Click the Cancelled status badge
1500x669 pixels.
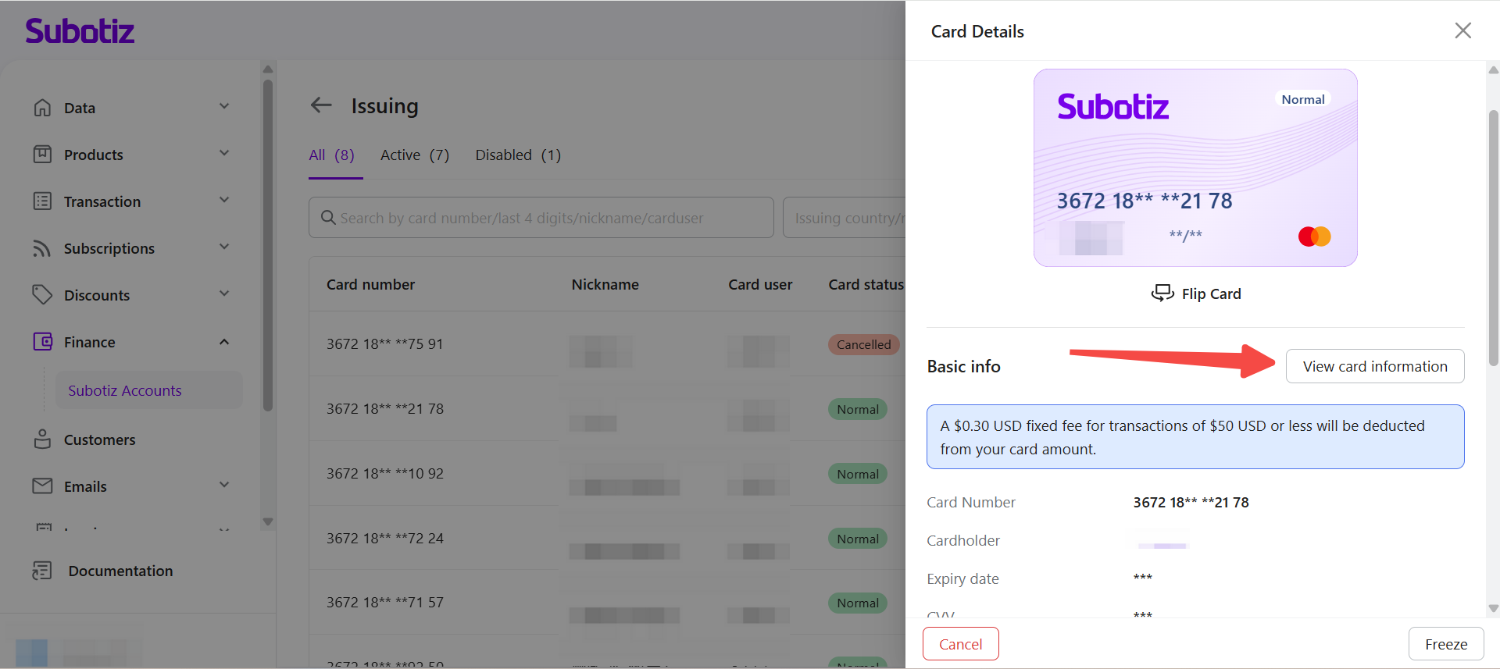coord(864,344)
